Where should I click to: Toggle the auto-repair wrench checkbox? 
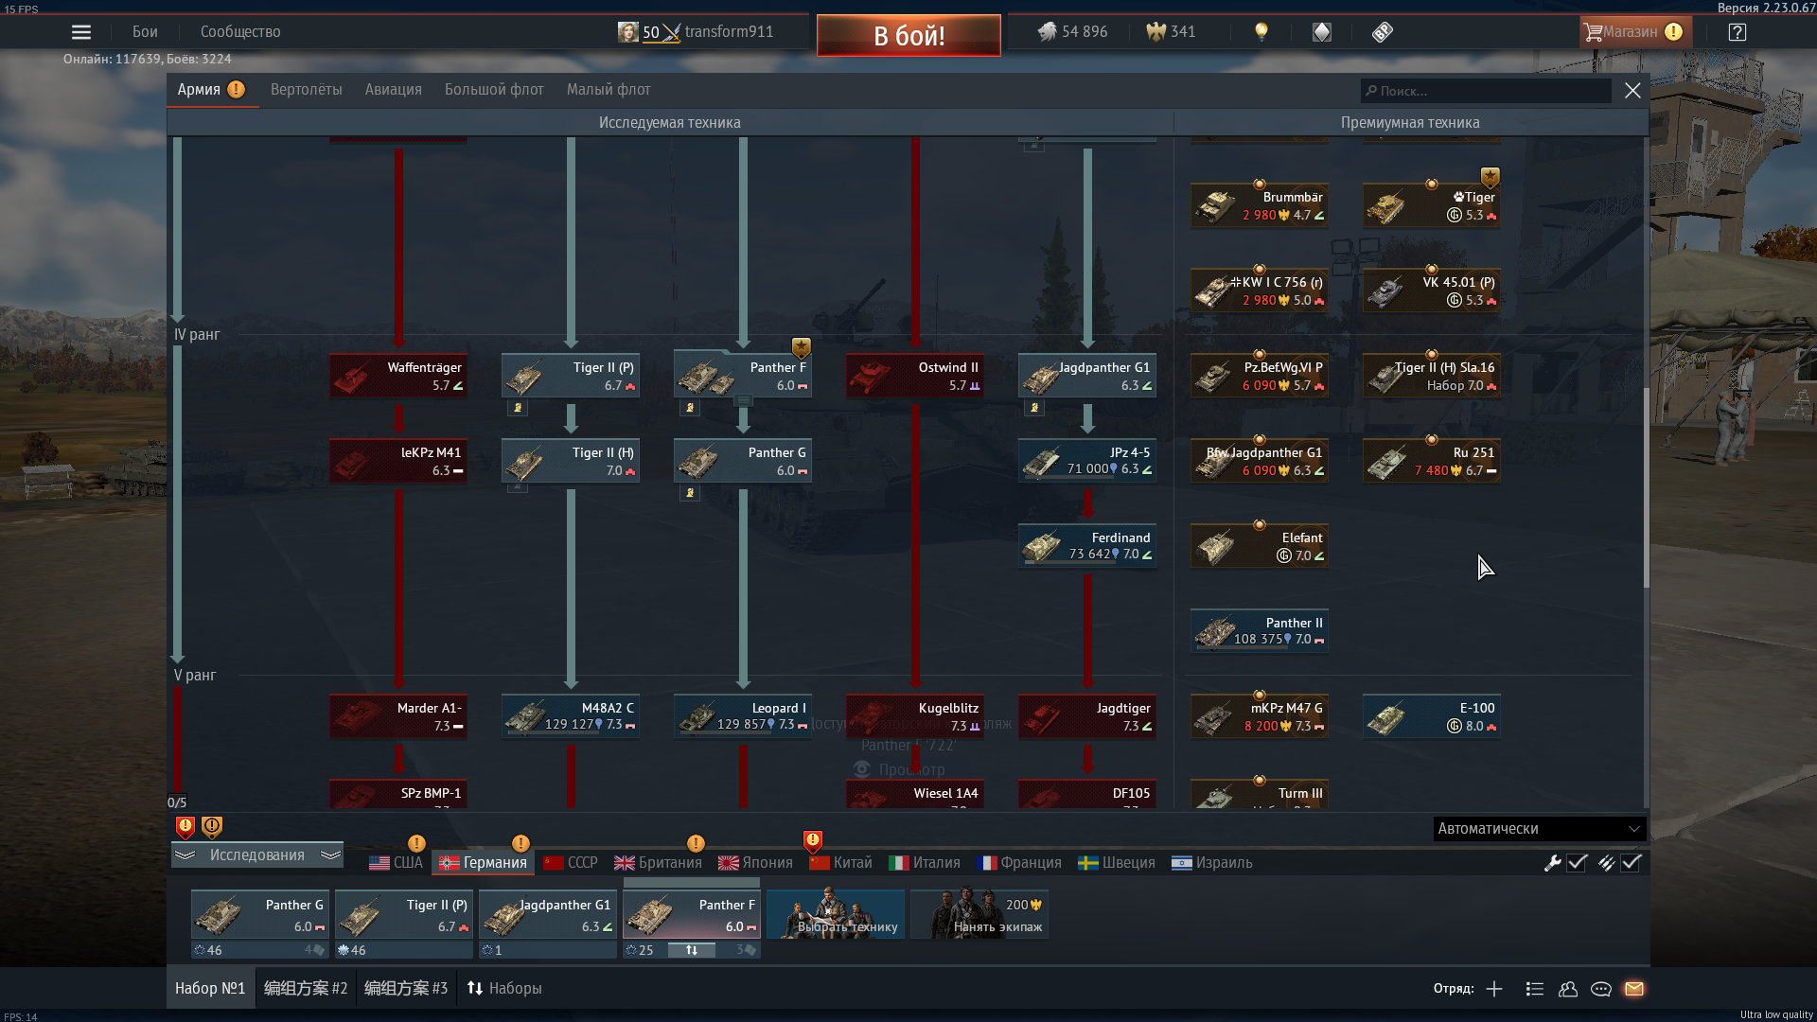1577,863
